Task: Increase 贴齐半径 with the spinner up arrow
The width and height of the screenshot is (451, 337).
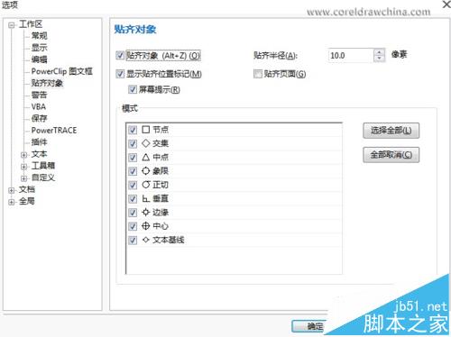Action: point(379,52)
